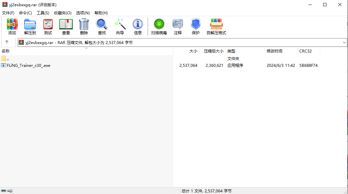Open the 帮助(H) menu
Screen dimensions: 348x194
point(101,13)
